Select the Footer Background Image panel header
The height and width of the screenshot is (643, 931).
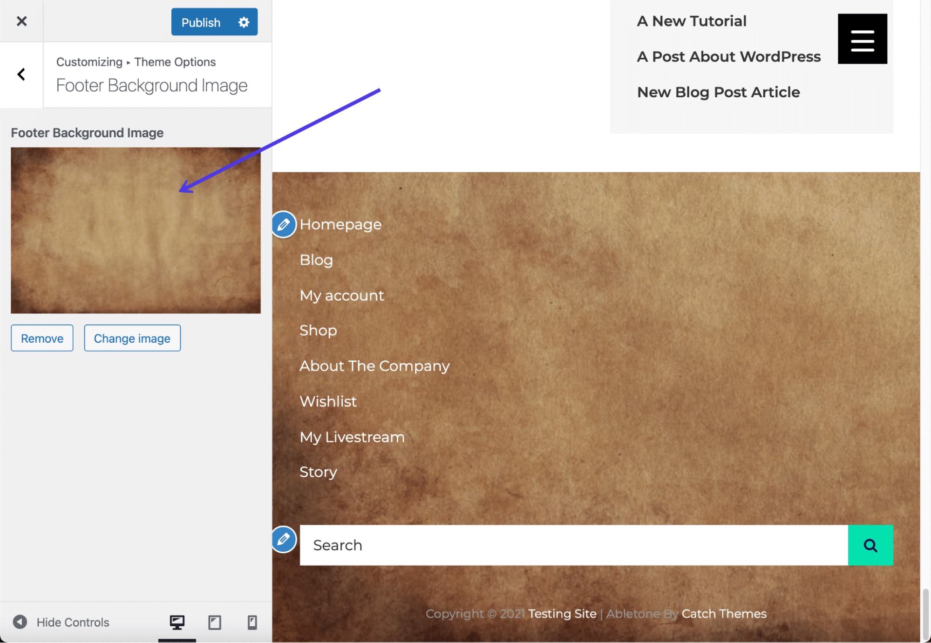pos(151,84)
